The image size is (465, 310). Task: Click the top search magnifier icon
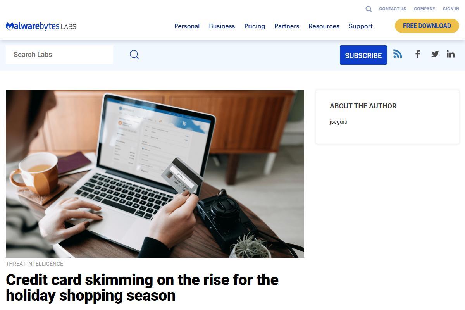369,9
